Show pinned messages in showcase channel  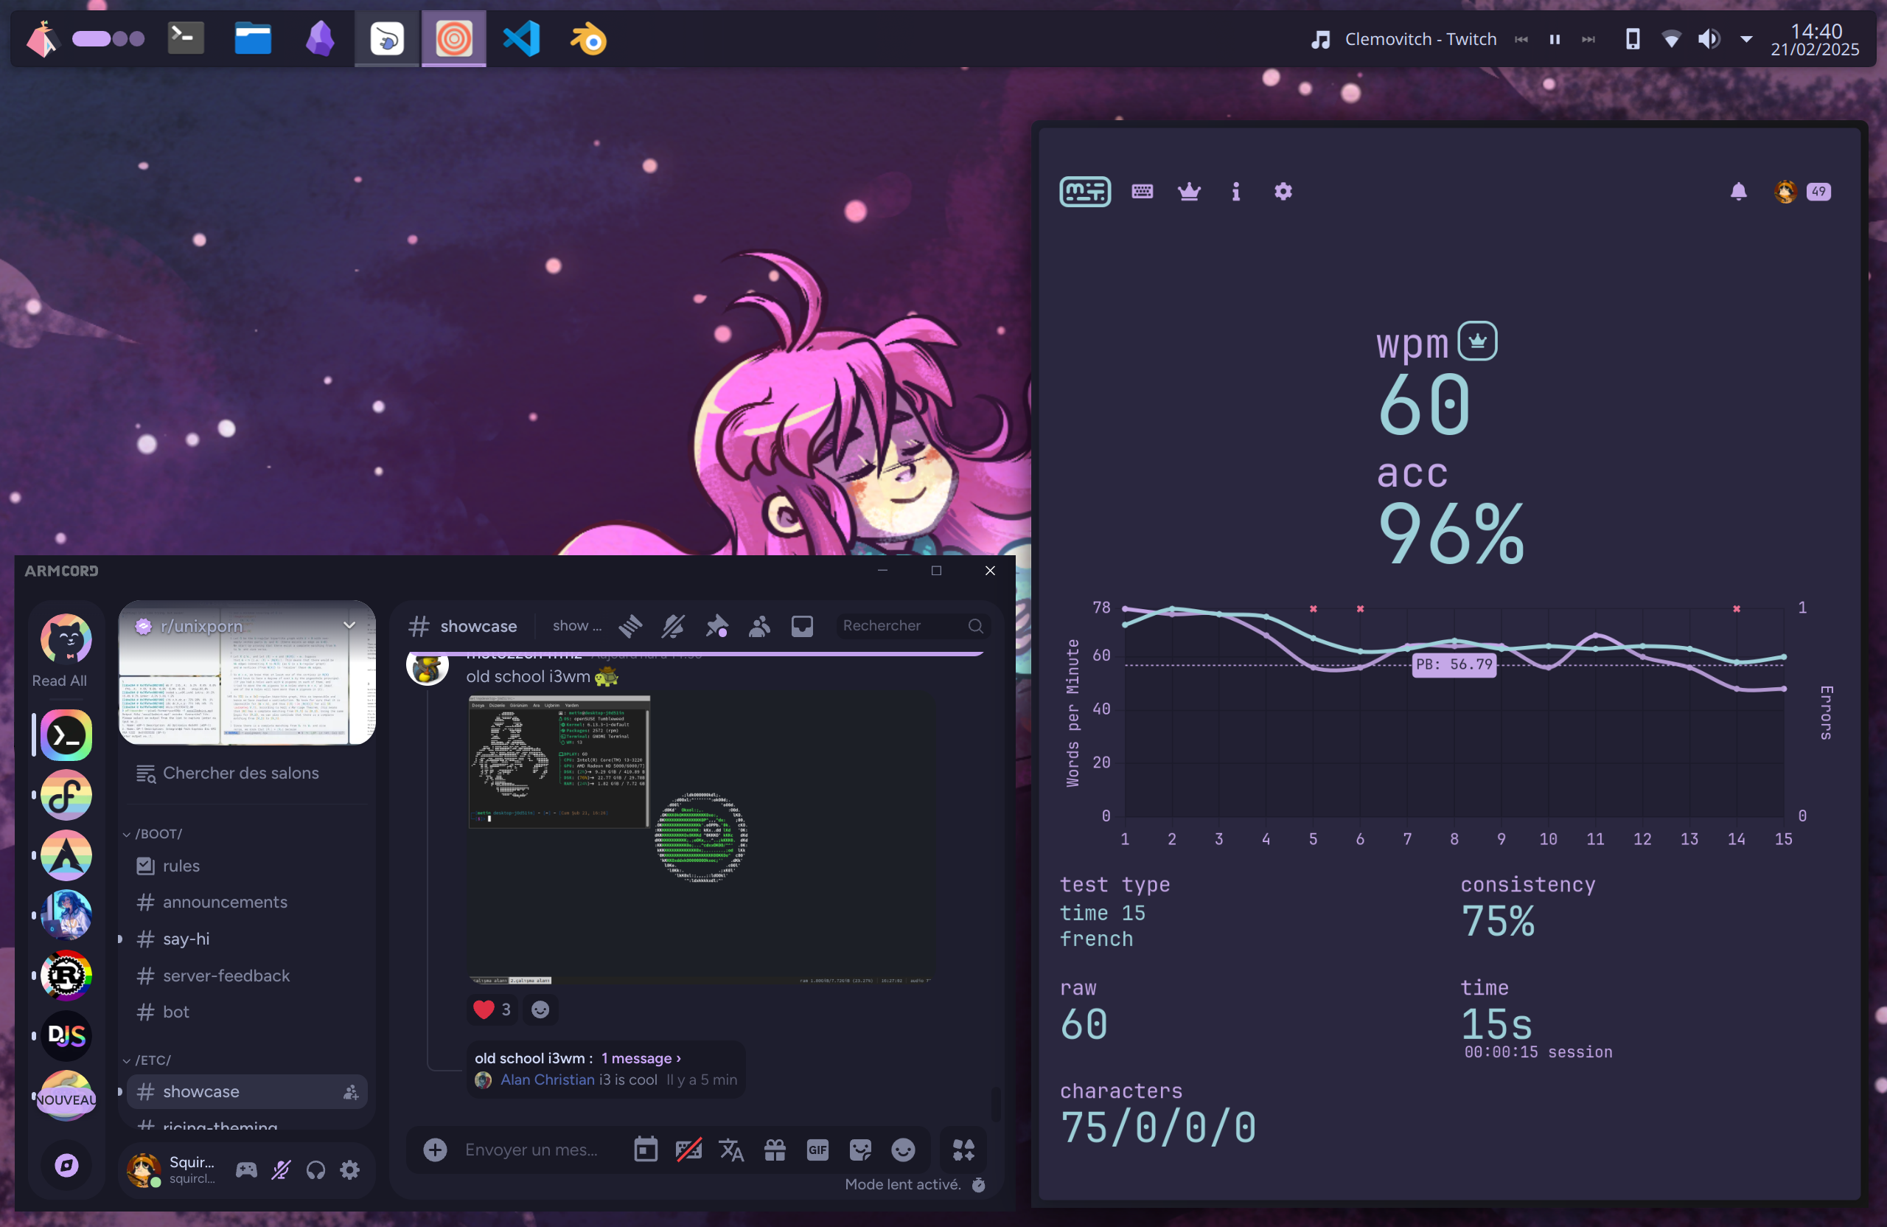[x=717, y=626]
